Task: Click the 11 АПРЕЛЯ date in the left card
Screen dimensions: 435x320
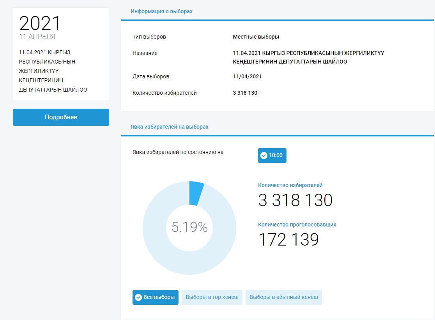Action: [x=37, y=37]
